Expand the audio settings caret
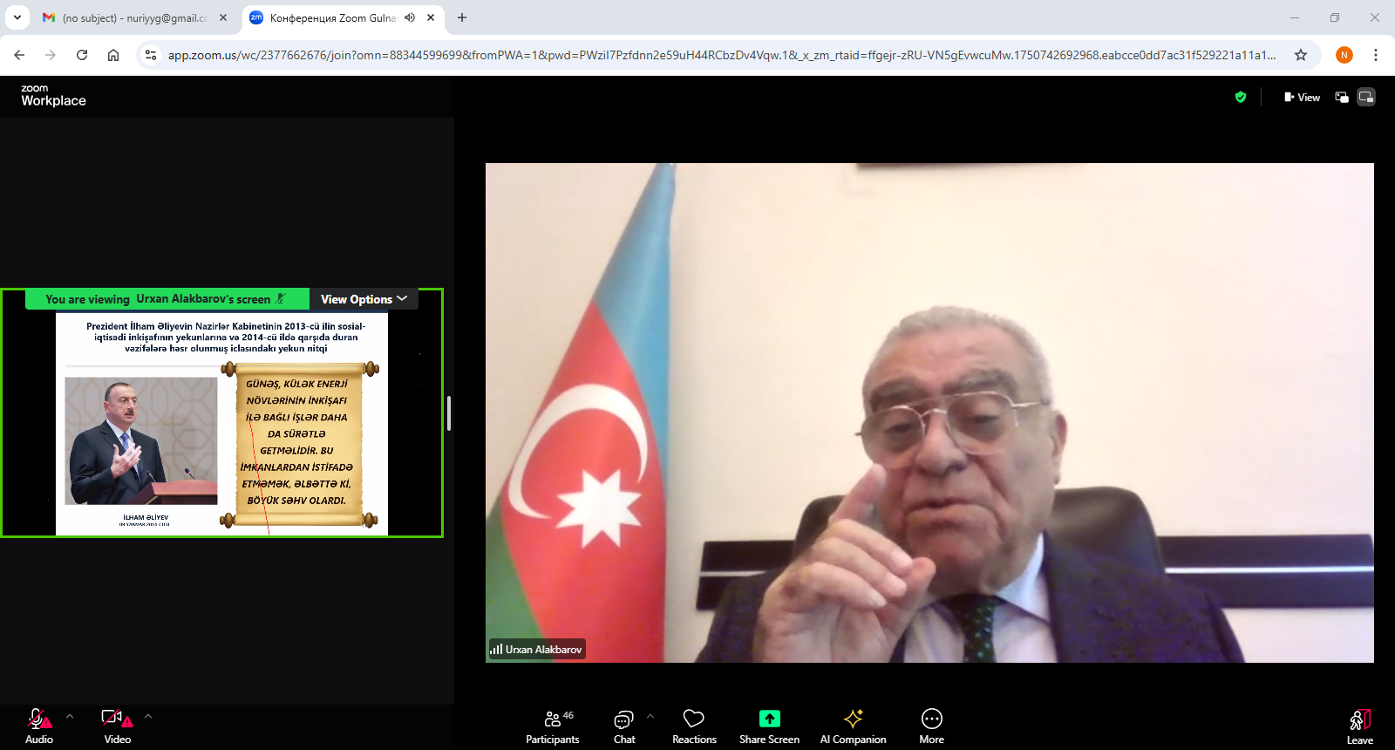The height and width of the screenshot is (750, 1395). (70, 716)
